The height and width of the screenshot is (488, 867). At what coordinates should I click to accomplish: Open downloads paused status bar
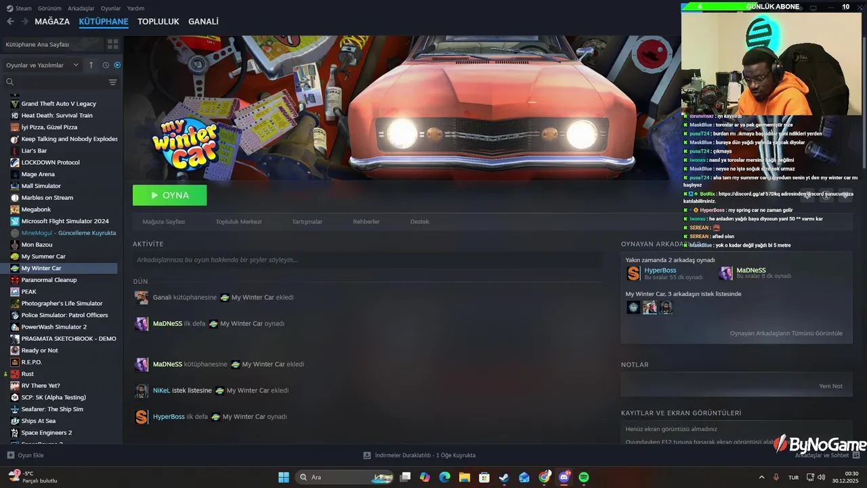point(419,455)
